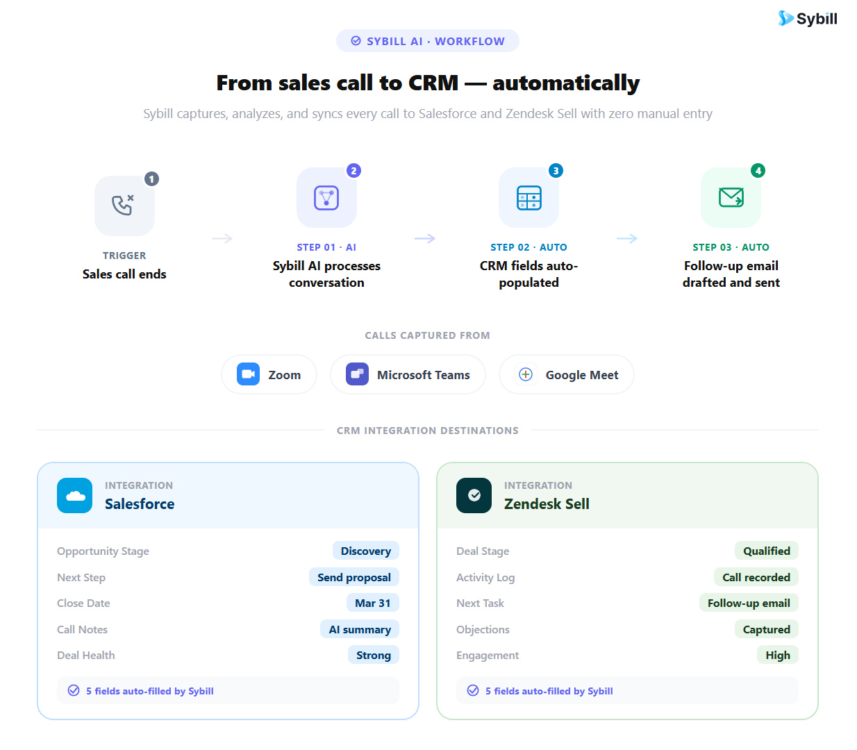Click the AI processing network icon
The image size is (857, 750).
click(x=326, y=198)
